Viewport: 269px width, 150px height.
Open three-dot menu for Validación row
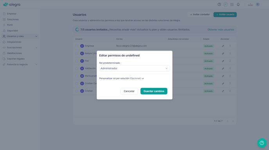pyautogui.click(x=230, y=68)
